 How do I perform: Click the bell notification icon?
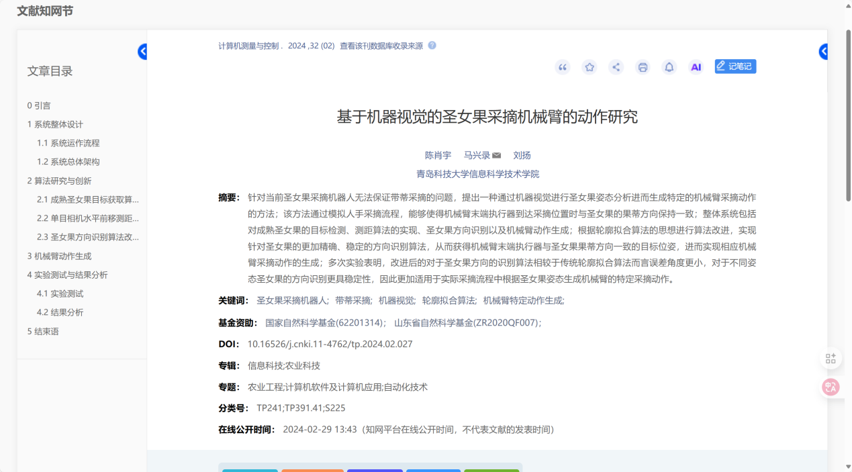[x=669, y=67]
